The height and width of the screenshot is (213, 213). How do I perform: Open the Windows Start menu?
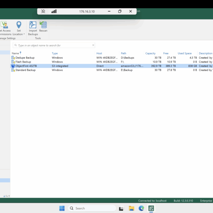point(62,208)
